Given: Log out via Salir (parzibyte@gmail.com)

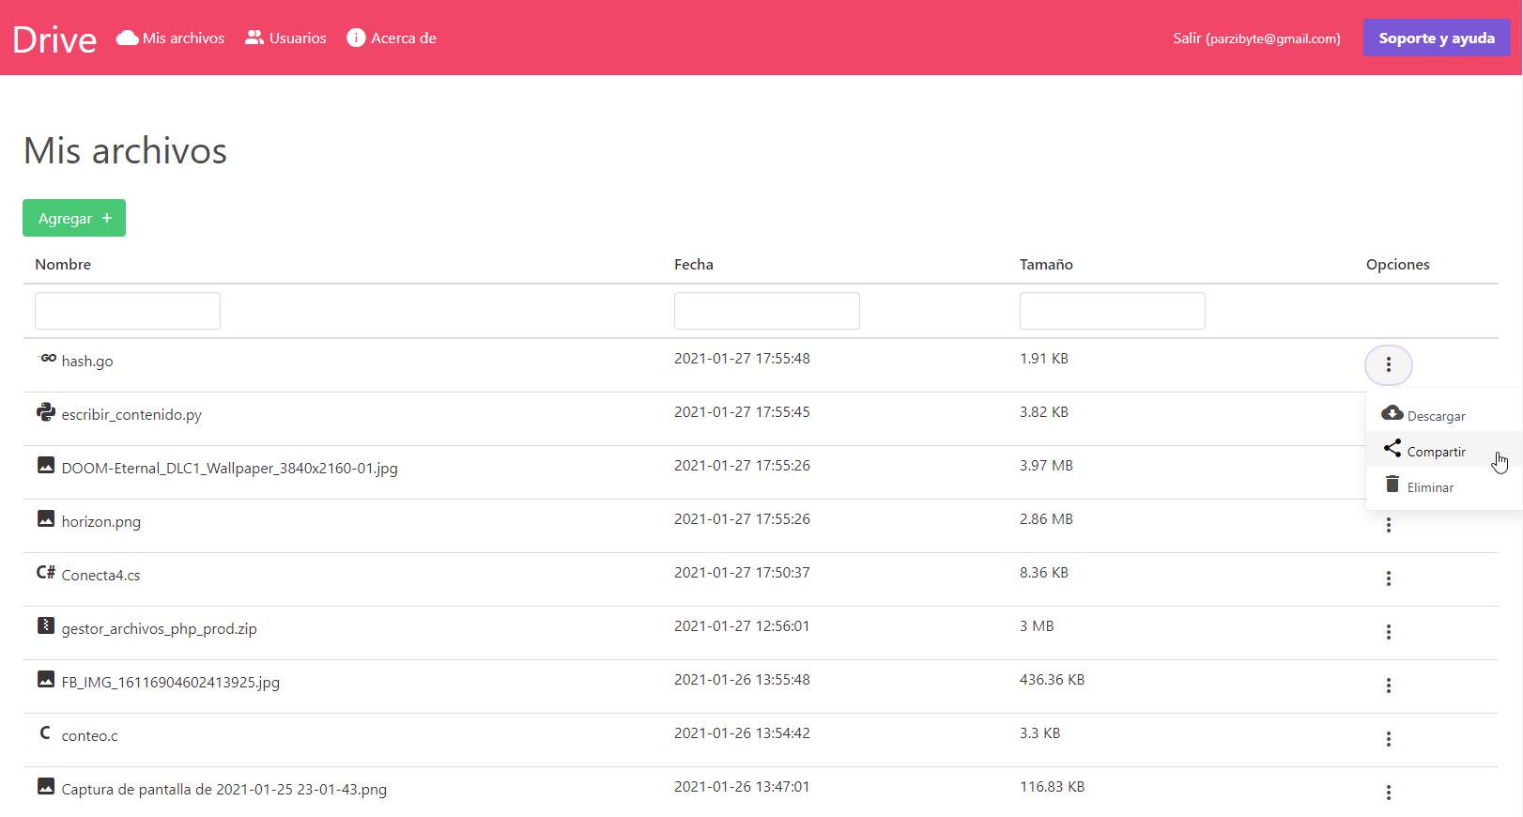Looking at the screenshot, I should (1256, 38).
